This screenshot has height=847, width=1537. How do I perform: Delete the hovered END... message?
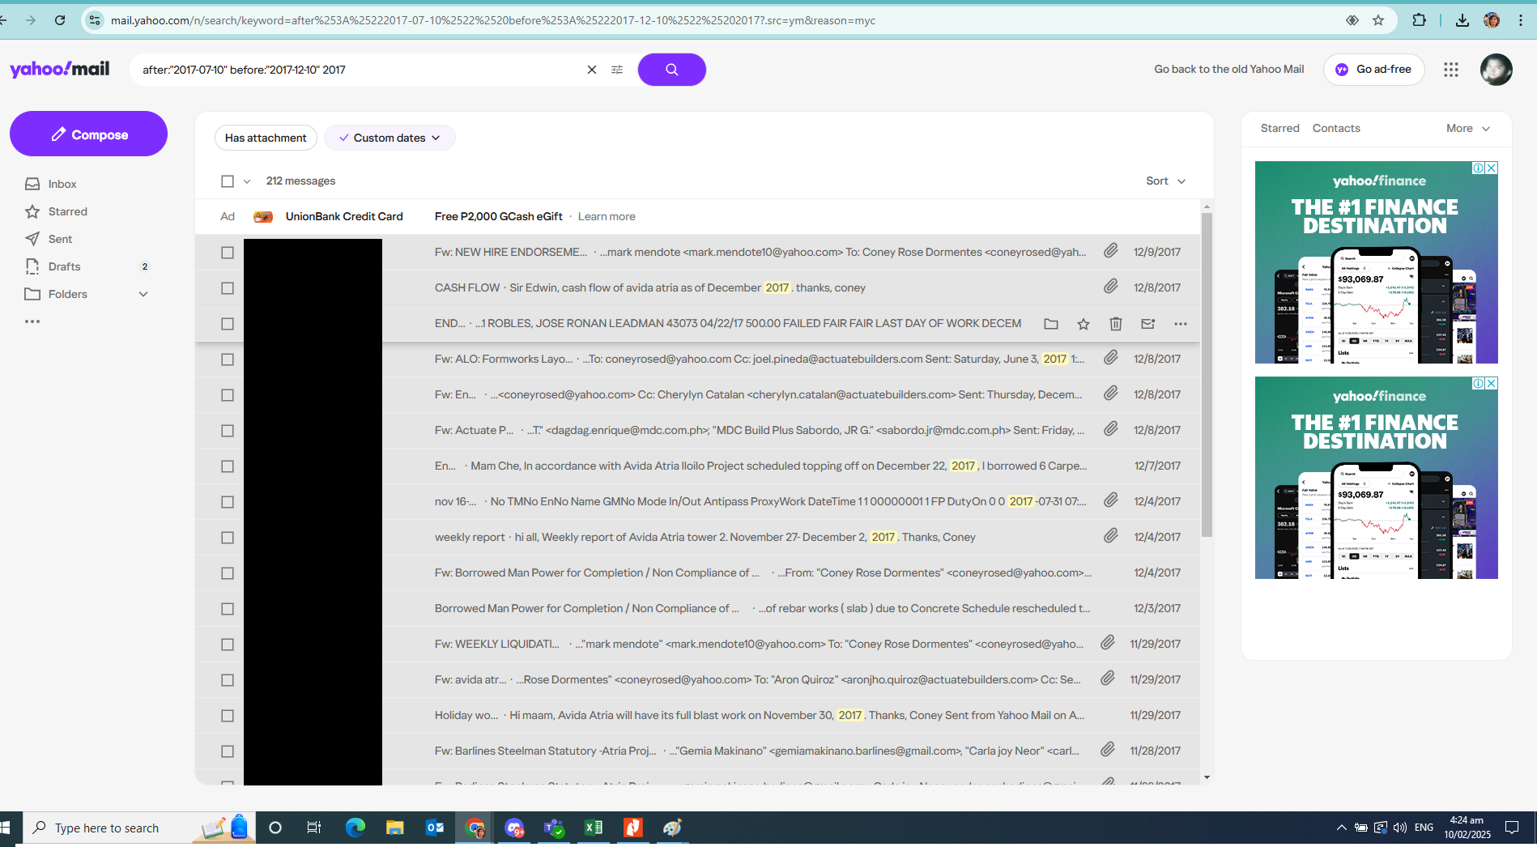tap(1116, 324)
